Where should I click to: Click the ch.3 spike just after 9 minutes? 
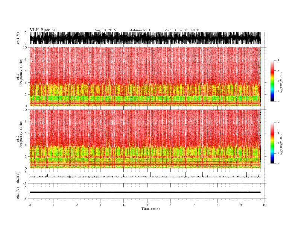246,174
